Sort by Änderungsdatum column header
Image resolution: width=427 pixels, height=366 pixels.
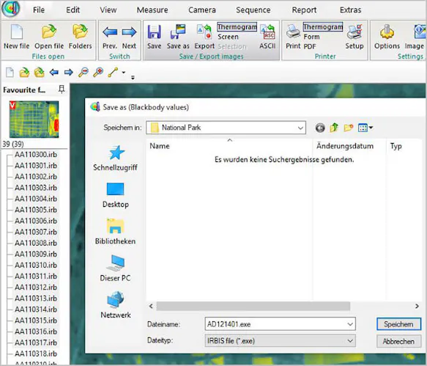point(345,146)
